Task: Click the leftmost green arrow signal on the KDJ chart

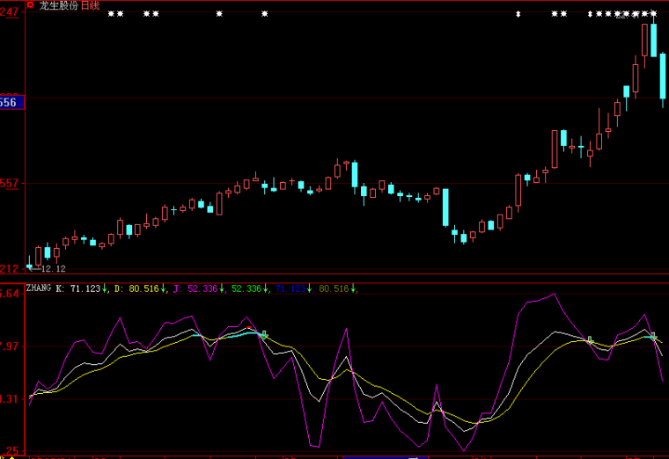Action: [264, 335]
